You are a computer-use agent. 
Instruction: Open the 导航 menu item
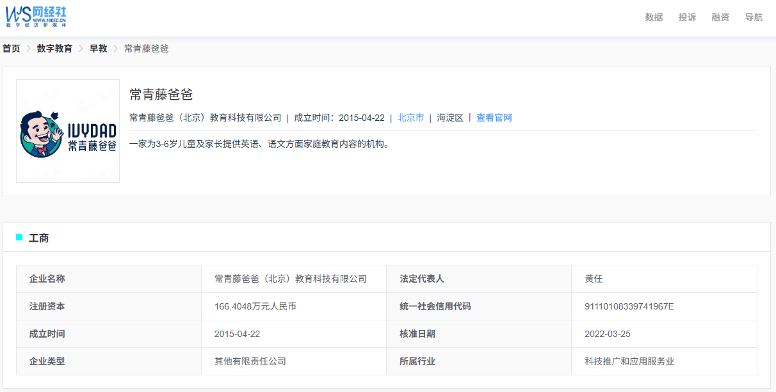(754, 17)
